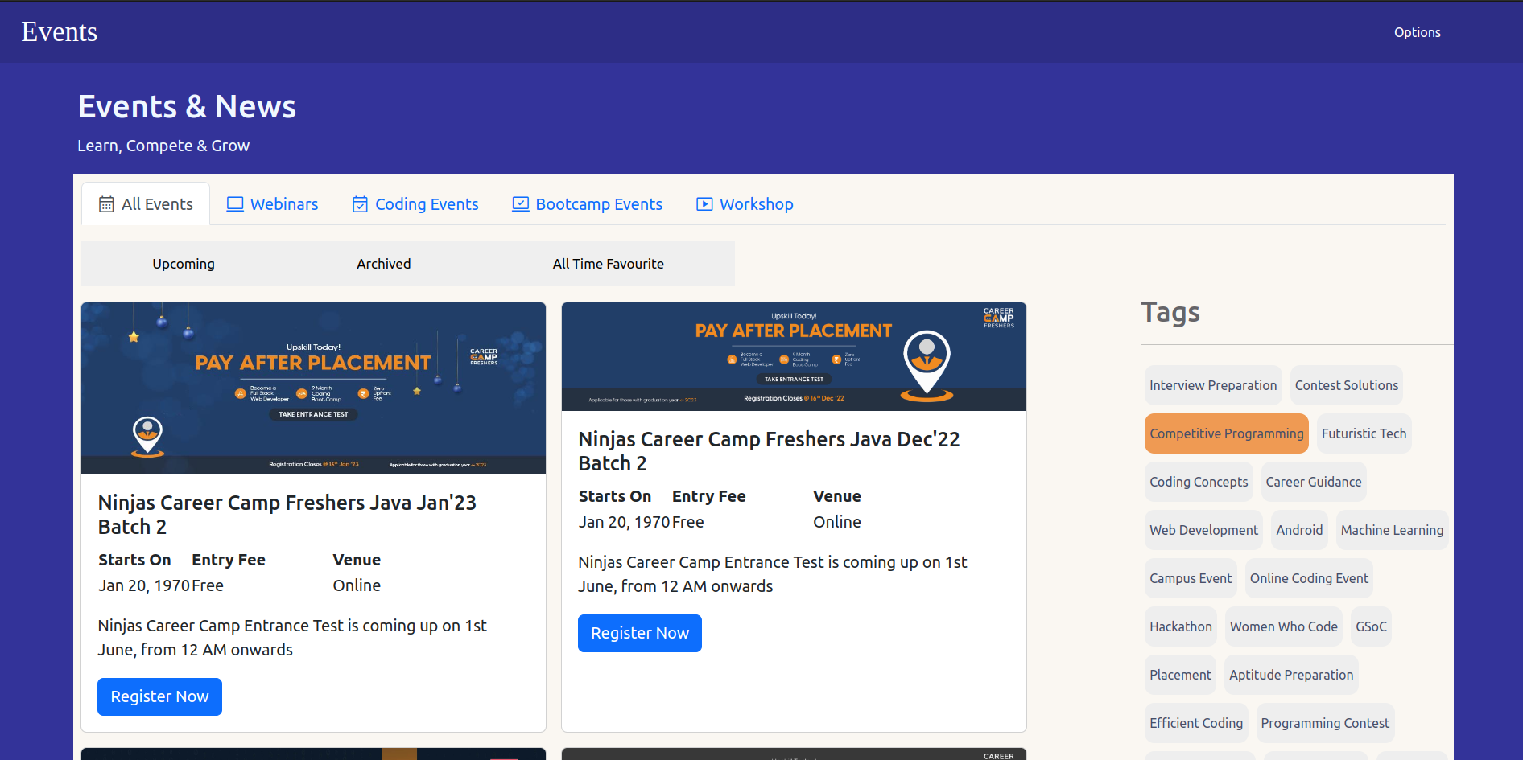This screenshot has height=760, width=1523.
Task: Click the laptop icon beside Webinars
Action: tap(235, 204)
